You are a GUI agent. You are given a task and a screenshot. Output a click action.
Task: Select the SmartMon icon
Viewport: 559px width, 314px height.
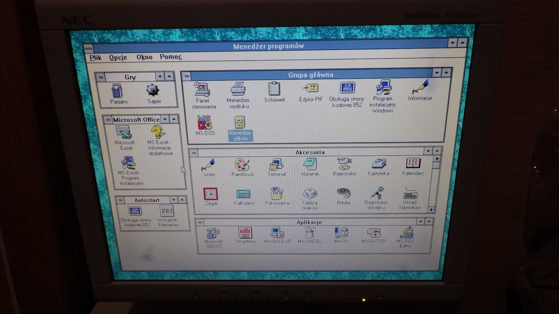[x=245, y=233]
